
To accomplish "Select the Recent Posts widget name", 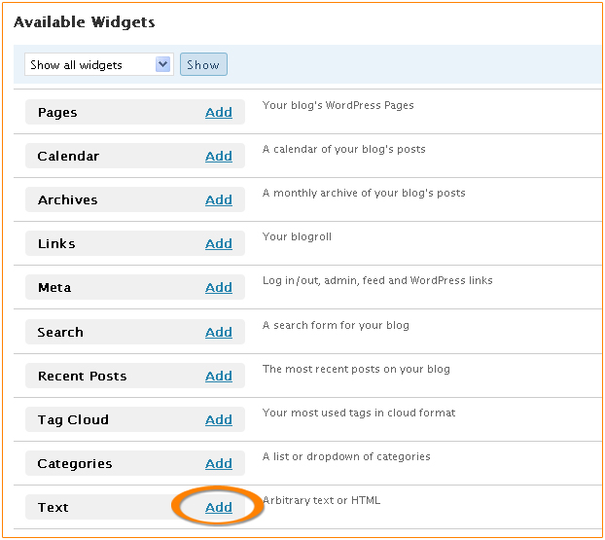I will [x=82, y=377].
